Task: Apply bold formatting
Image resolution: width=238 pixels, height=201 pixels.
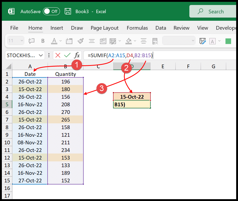Action: point(43,41)
